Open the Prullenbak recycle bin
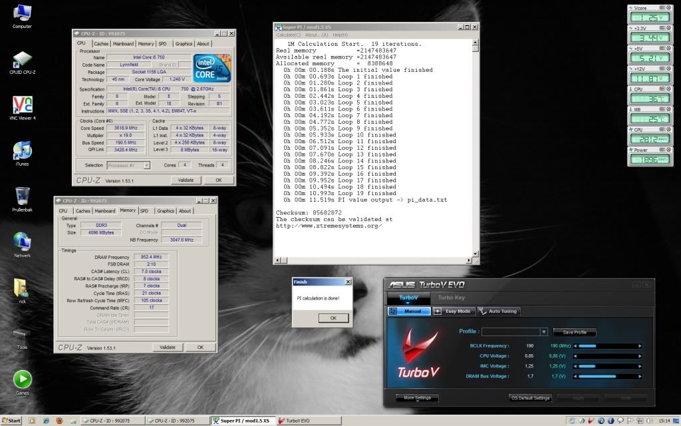The image size is (681, 426). (22, 196)
